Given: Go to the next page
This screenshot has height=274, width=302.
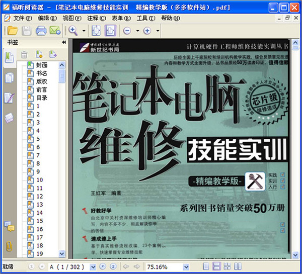Looking at the screenshot, I should coord(103,266).
